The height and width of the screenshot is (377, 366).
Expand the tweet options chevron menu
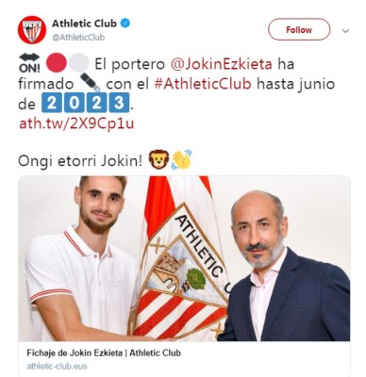click(345, 31)
